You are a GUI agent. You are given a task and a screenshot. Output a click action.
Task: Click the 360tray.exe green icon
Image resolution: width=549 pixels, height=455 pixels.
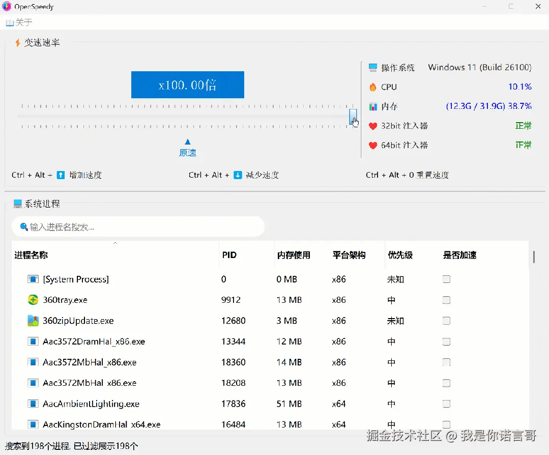coord(33,300)
